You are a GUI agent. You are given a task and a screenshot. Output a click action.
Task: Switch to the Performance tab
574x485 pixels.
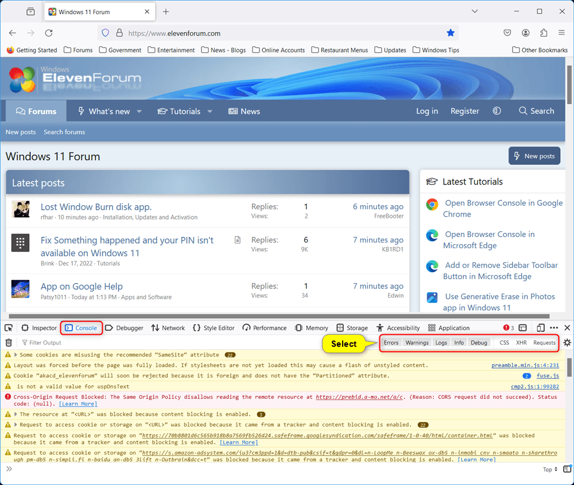point(265,328)
